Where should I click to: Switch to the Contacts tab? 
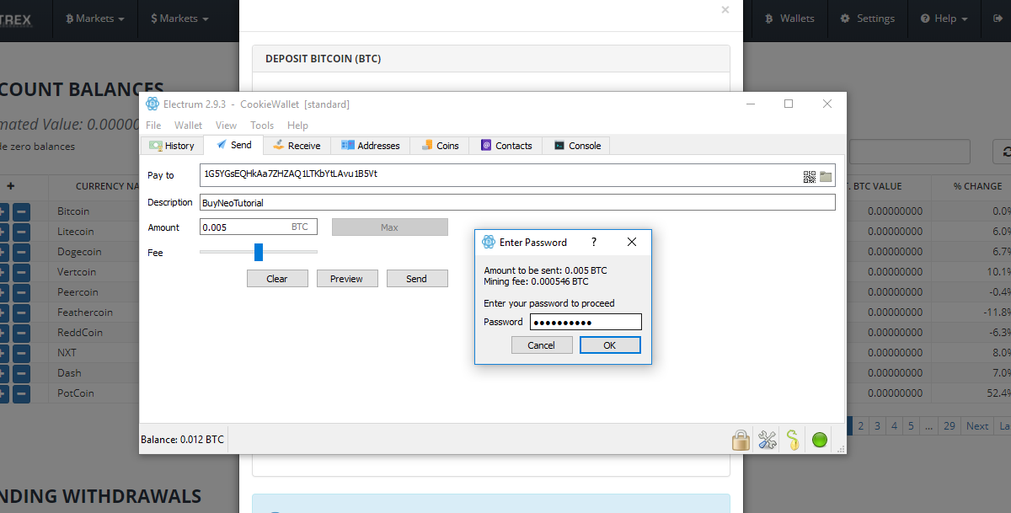point(505,146)
